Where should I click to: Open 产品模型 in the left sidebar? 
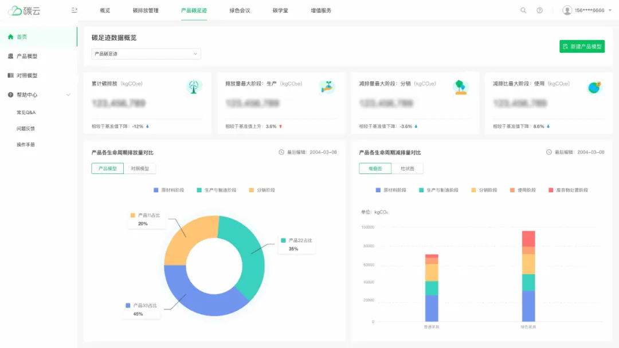coord(27,56)
